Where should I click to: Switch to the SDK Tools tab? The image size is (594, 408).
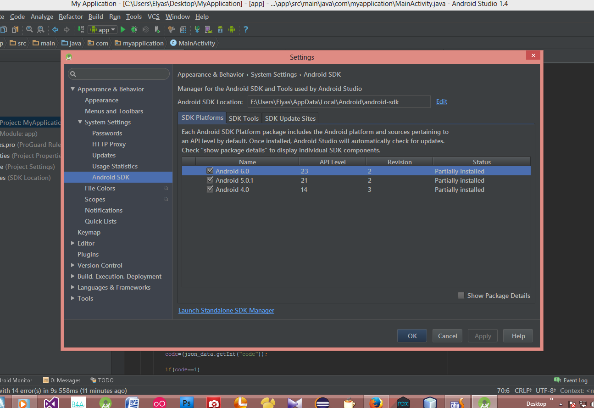(x=244, y=118)
